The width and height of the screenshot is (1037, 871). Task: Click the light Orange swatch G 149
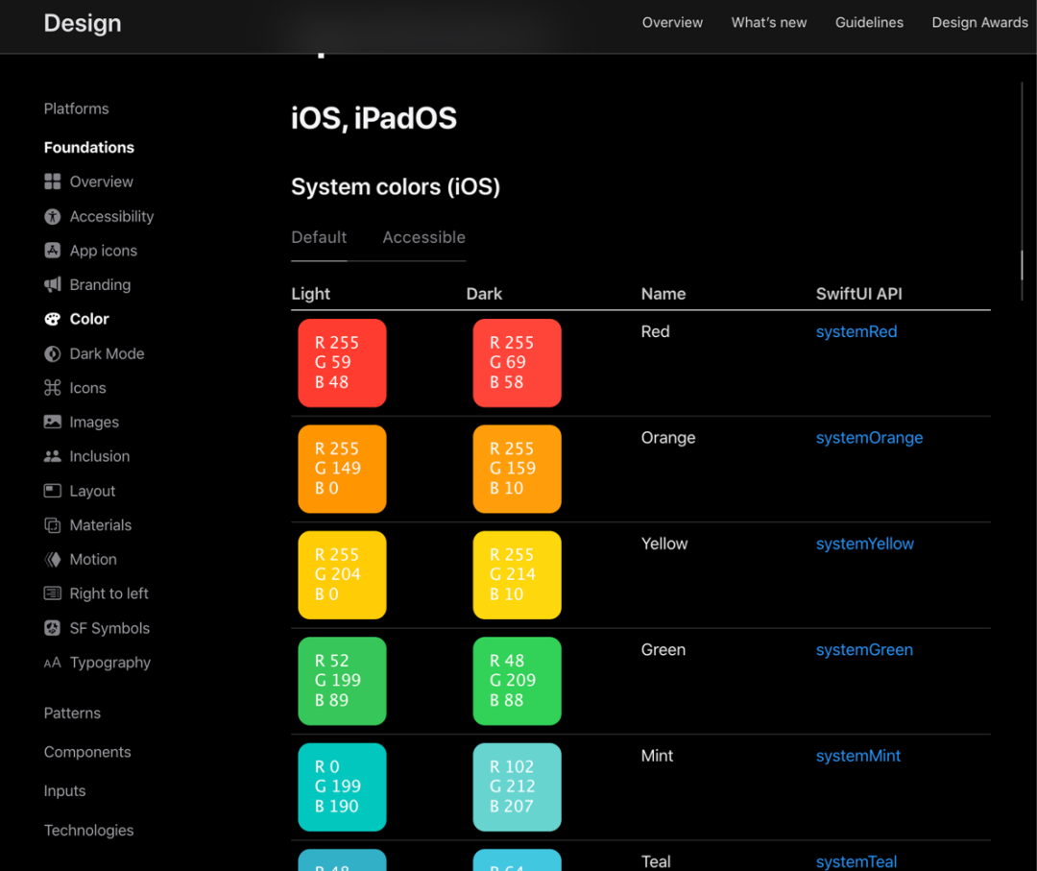tap(342, 469)
